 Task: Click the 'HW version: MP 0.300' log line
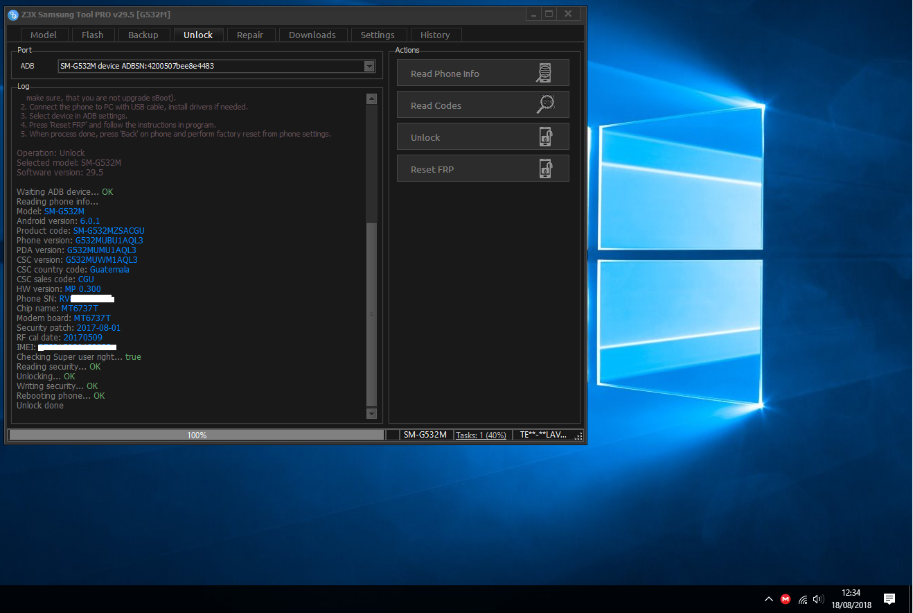point(59,289)
